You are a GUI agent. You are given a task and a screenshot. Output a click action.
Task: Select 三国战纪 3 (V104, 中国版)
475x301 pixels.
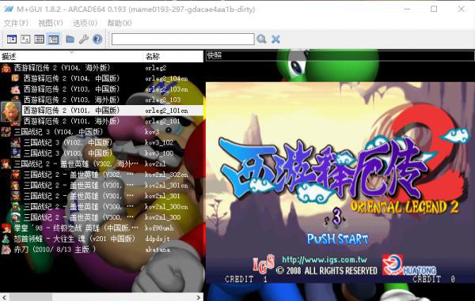tap(59, 132)
